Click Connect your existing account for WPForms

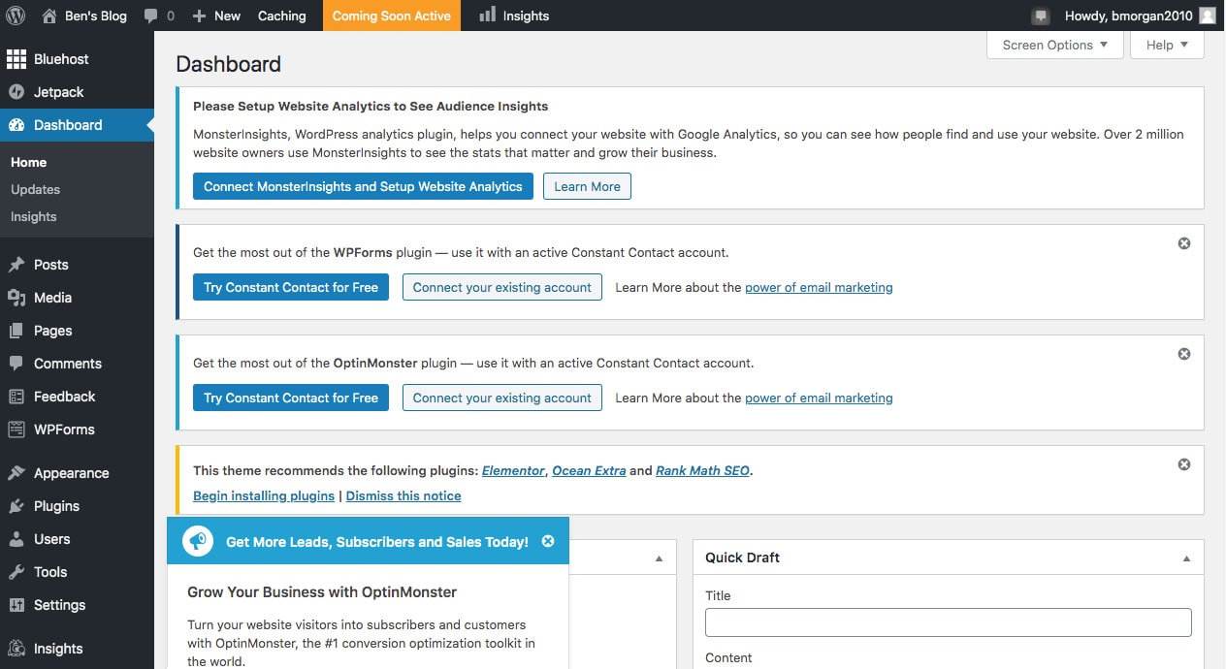tap(502, 287)
